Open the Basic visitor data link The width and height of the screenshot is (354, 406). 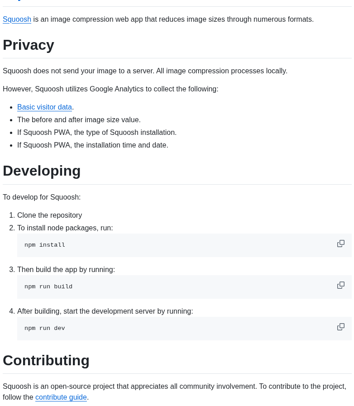tap(44, 107)
